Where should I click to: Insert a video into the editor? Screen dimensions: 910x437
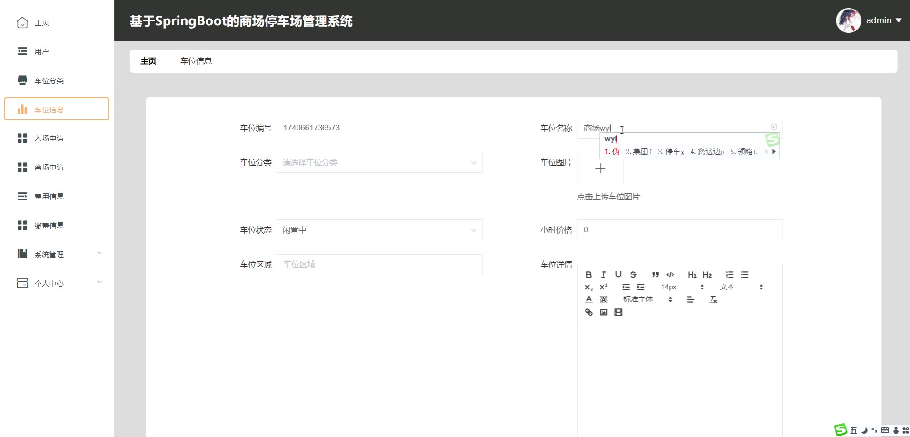click(618, 312)
